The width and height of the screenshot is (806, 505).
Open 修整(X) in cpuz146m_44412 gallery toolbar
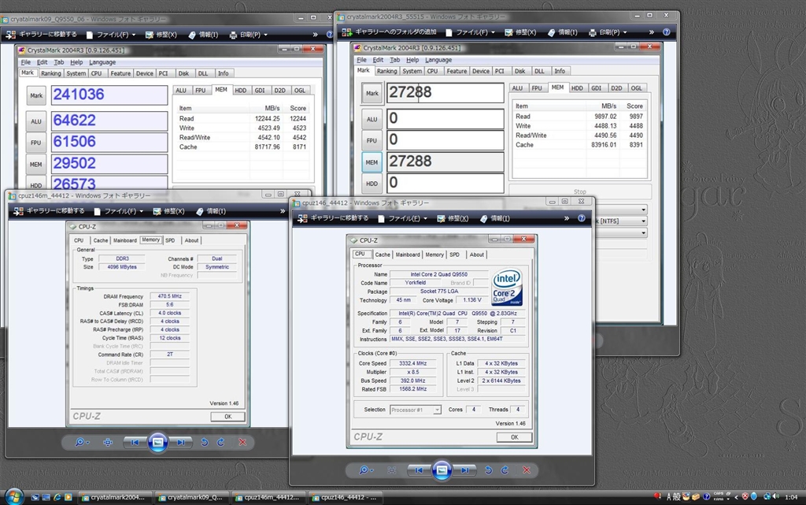pos(168,211)
